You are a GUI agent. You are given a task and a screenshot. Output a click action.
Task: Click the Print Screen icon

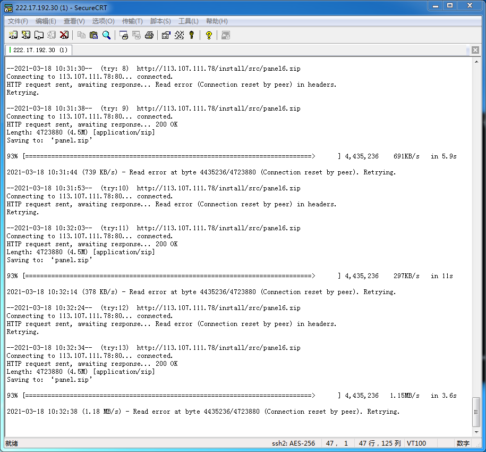click(124, 35)
